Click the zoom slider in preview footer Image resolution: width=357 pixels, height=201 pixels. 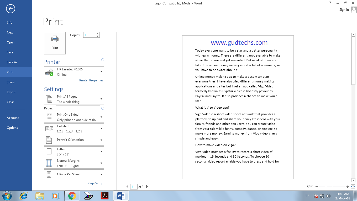[332, 187]
